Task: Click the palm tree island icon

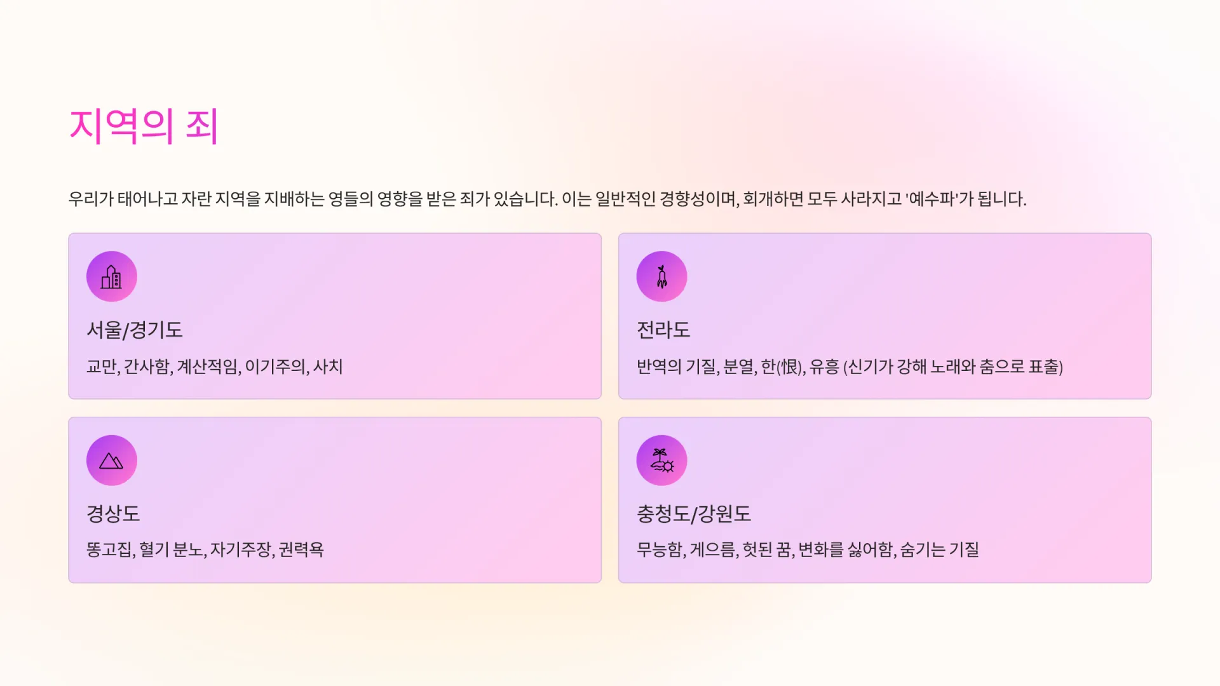Action: tap(661, 461)
